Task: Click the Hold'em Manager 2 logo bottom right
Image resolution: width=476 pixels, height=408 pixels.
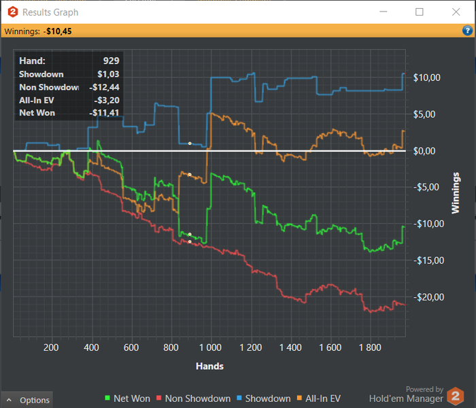Action: point(455,396)
